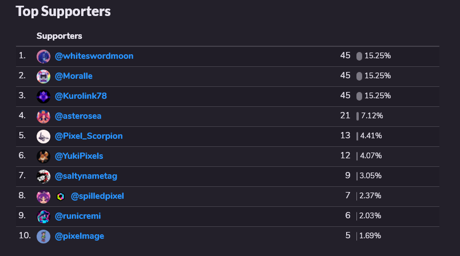Screen dimensions: 460x256
Task: Click Pixel_Scorpion's white avatar
Action: pos(43,137)
